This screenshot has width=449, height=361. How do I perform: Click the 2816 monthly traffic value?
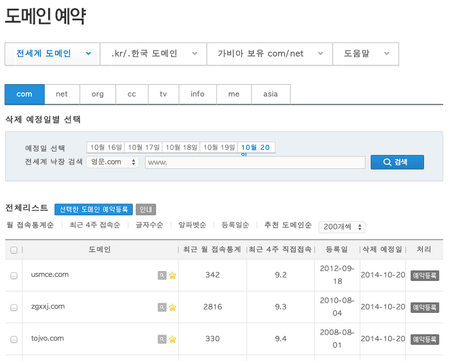point(213,307)
